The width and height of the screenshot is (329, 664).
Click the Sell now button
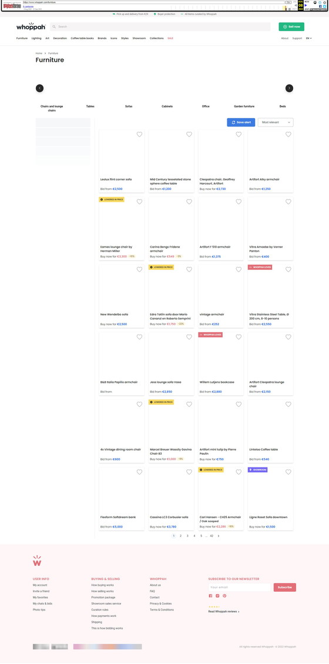(291, 26)
